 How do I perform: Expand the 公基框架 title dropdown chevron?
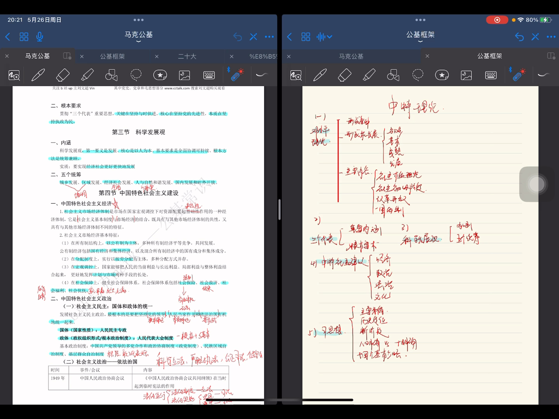coord(420,42)
